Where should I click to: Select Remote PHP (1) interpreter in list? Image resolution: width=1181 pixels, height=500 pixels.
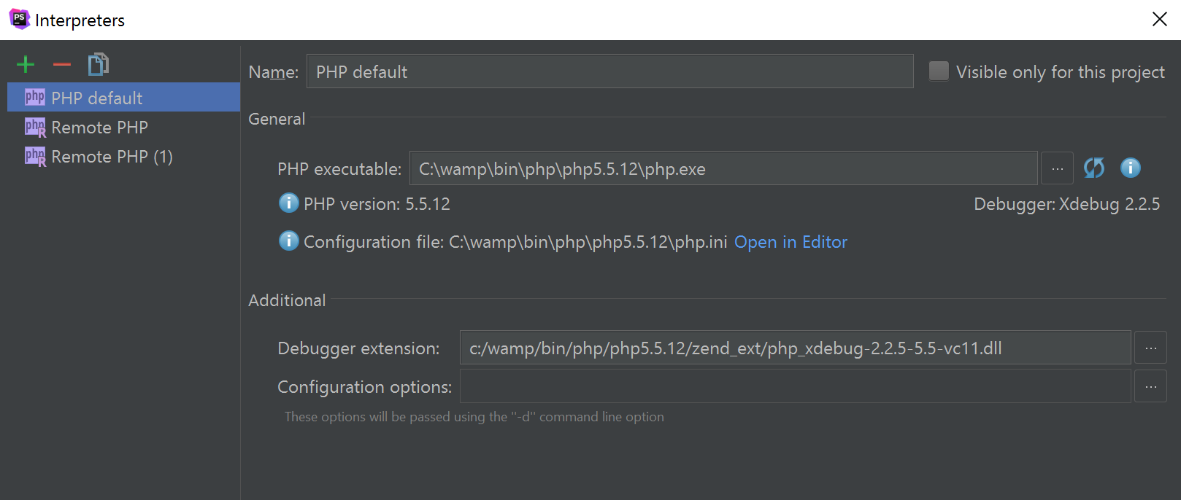(123, 156)
